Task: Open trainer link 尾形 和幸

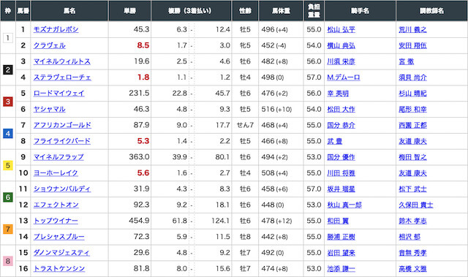Action: point(412,110)
